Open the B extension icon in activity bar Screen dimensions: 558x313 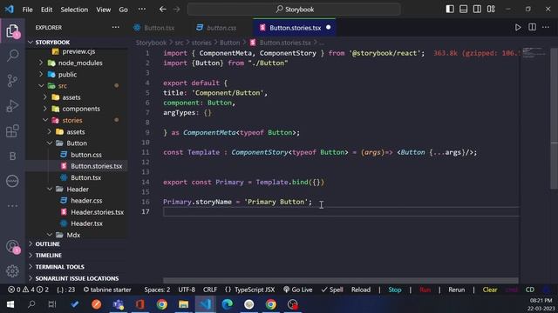[12, 156]
